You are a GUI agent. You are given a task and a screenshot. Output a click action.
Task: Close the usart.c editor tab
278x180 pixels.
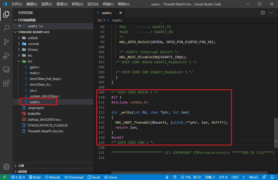coord(121,13)
